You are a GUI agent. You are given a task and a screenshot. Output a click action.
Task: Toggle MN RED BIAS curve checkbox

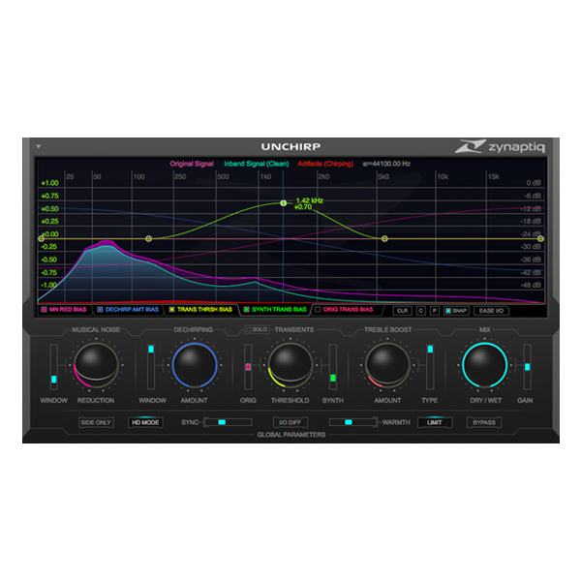pos(44,310)
